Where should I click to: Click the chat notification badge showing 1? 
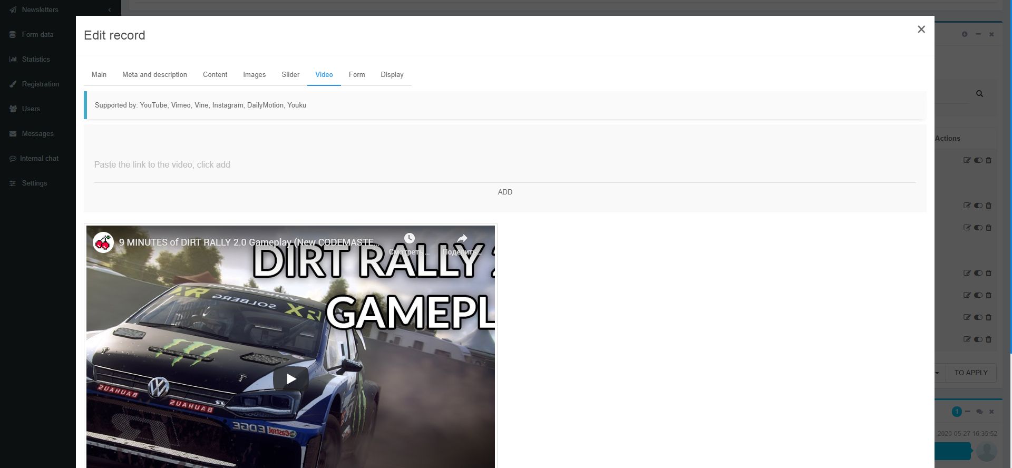957,412
